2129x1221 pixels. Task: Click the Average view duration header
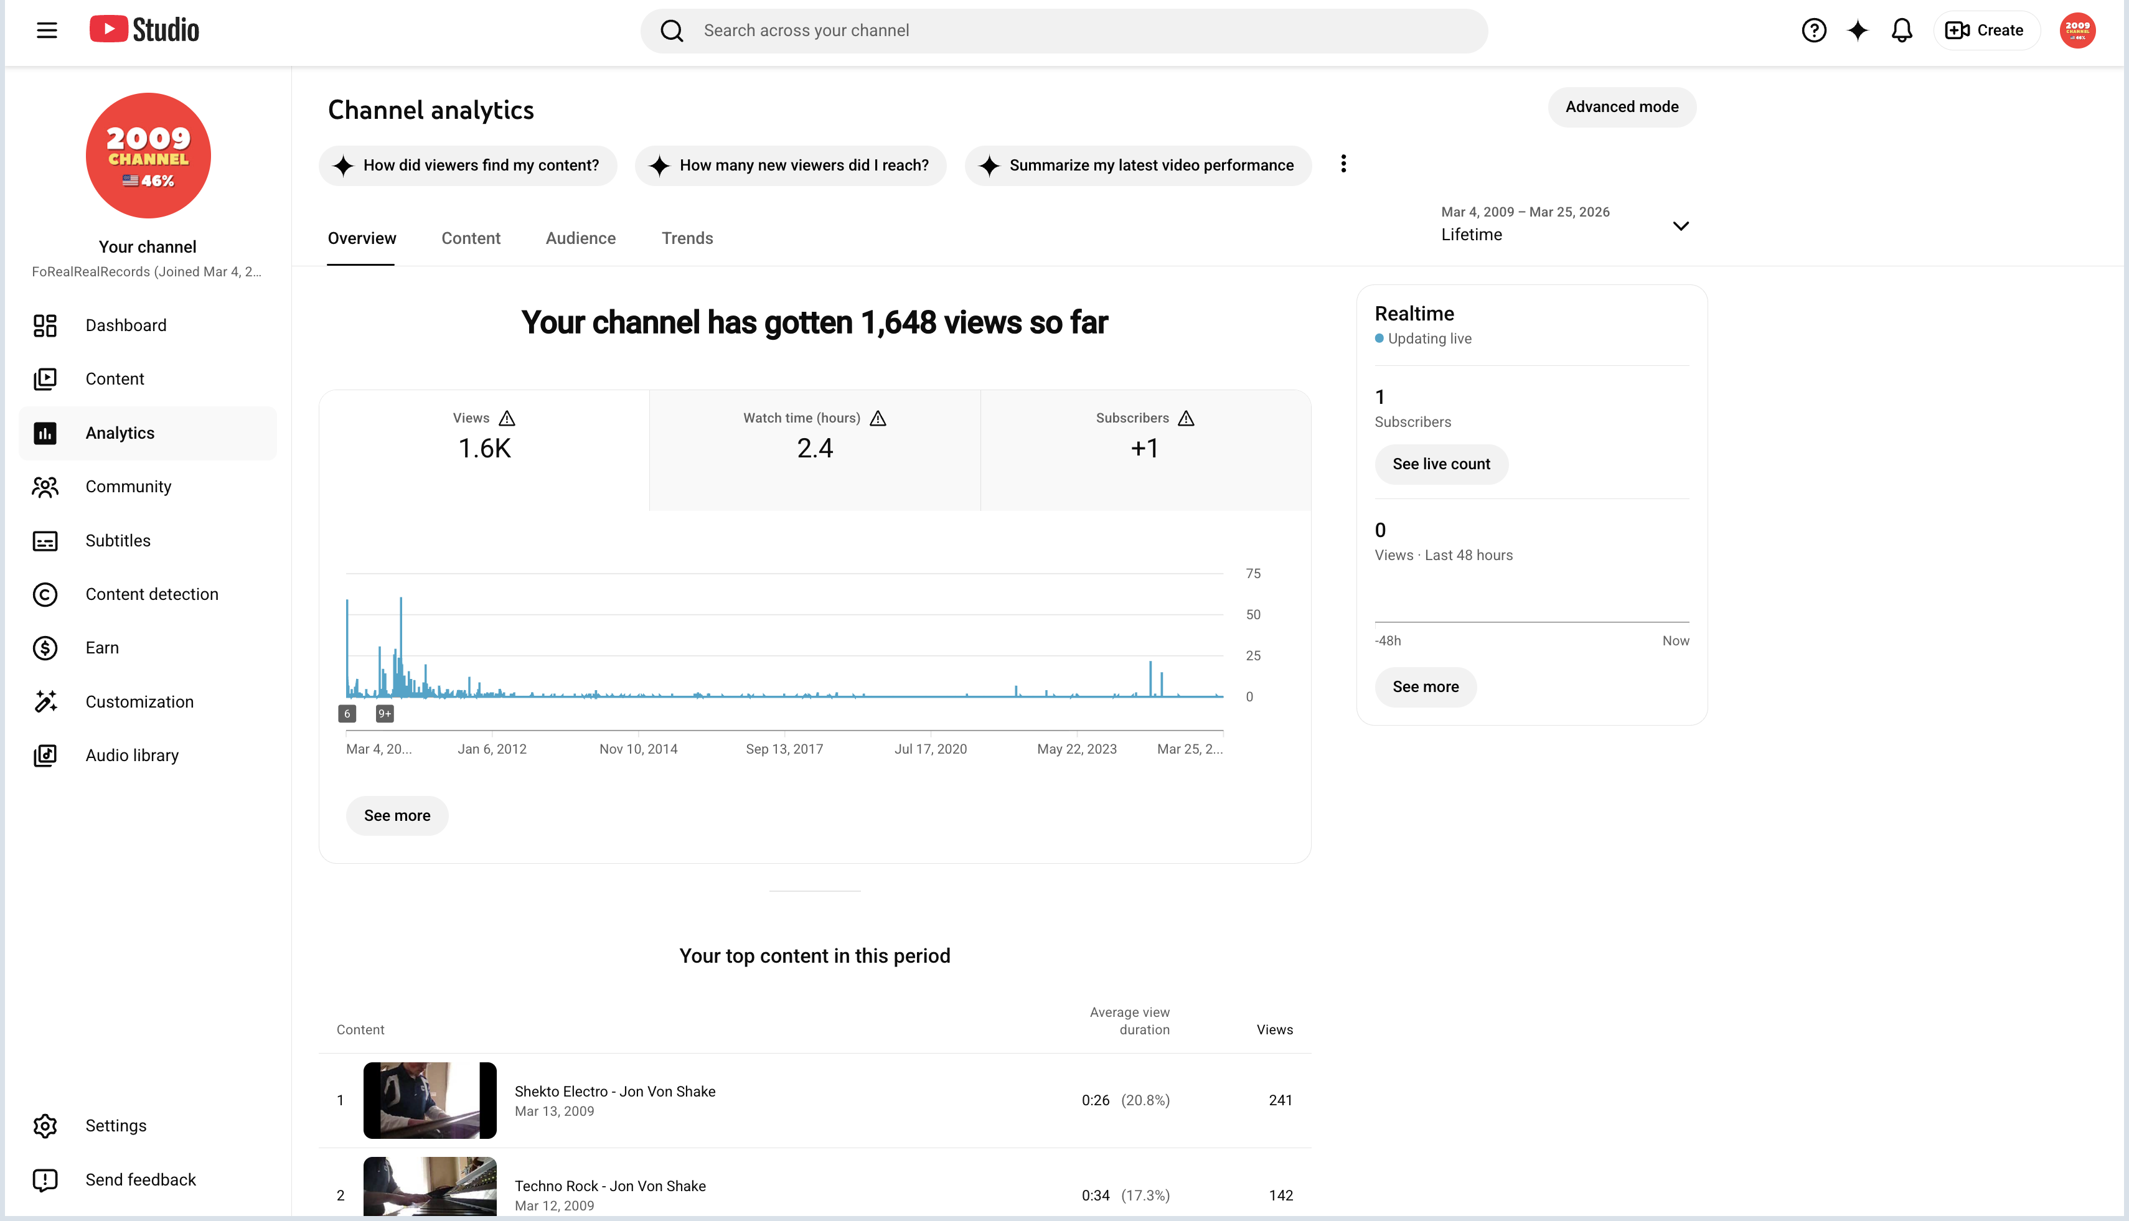(1129, 1021)
